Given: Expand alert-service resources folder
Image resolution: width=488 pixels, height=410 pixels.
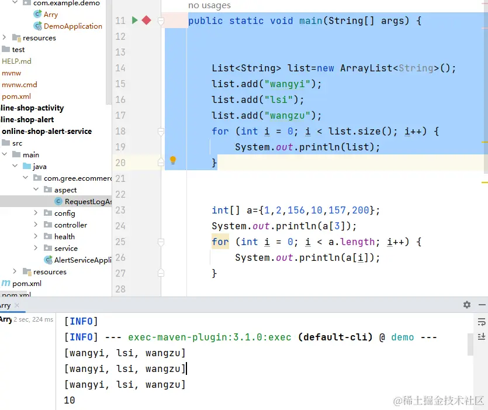Looking at the screenshot, I should [x=15, y=271].
